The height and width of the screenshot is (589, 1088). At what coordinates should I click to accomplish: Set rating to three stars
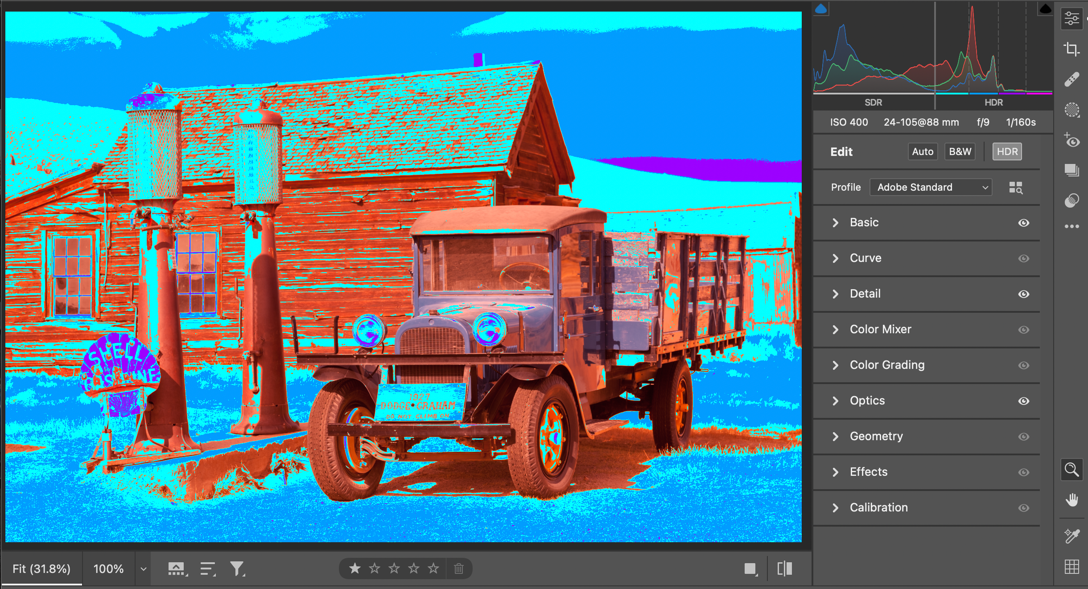tap(394, 569)
